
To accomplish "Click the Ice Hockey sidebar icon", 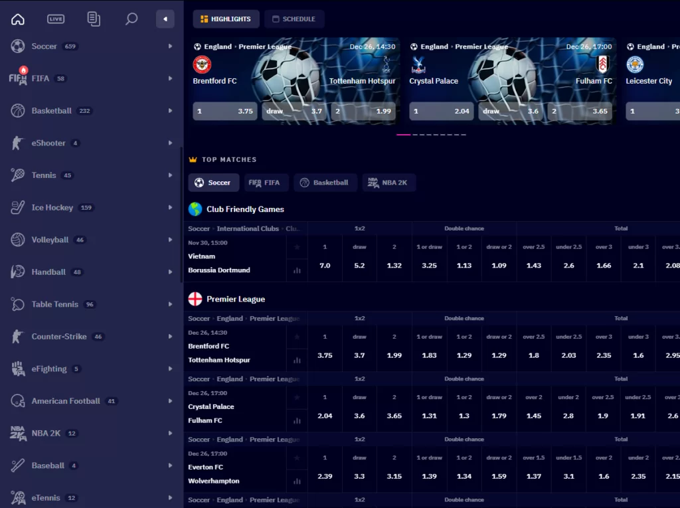I will [x=18, y=207].
